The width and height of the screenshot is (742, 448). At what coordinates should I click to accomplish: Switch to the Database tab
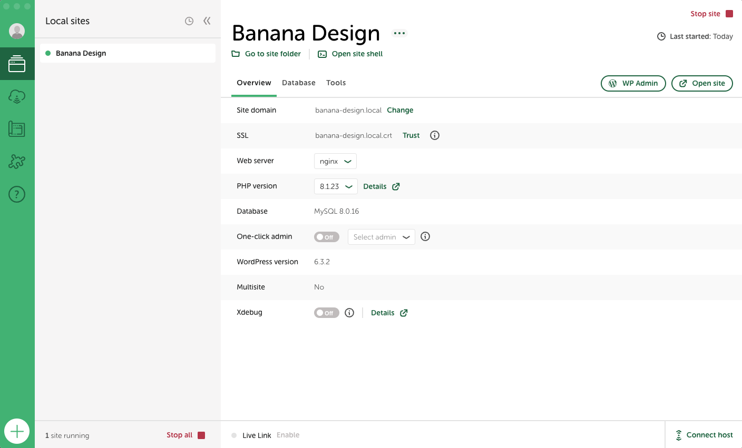point(299,83)
